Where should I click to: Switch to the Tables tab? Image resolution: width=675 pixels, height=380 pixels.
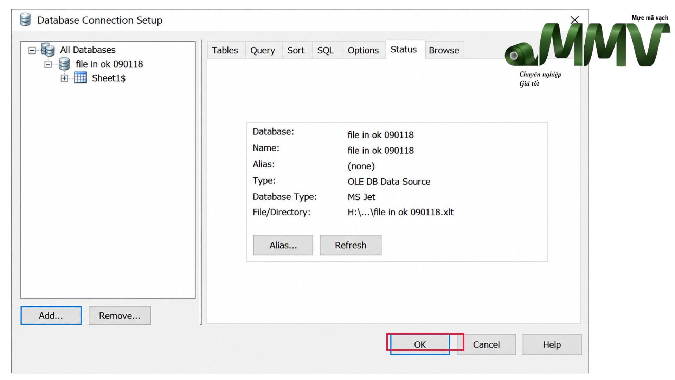[225, 50]
